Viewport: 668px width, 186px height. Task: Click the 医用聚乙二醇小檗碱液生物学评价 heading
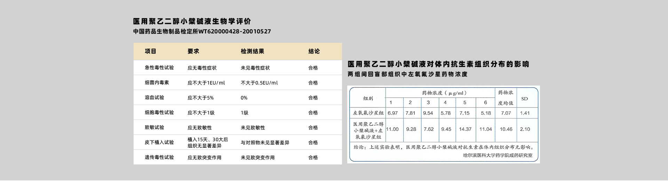click(192, 22)
